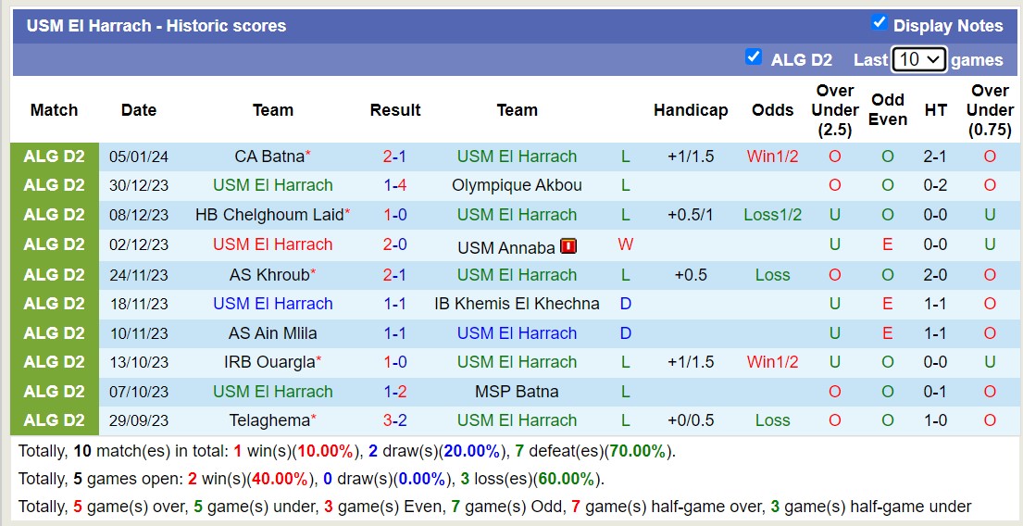The image size is (1023, 526).
Task: Open the Last 10 games dropdown
Action: coord(918,59)
